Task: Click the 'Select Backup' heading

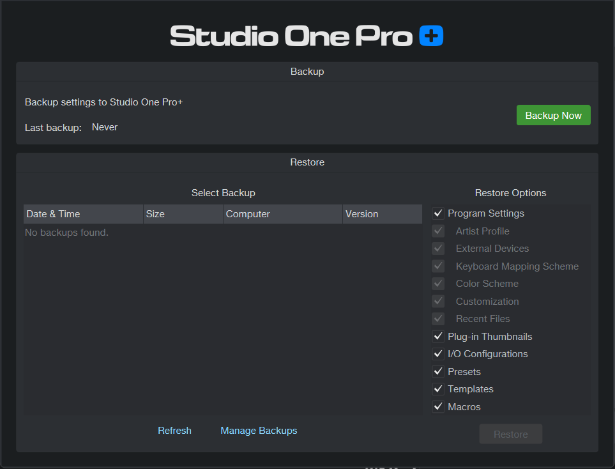Action: (223, 193)
